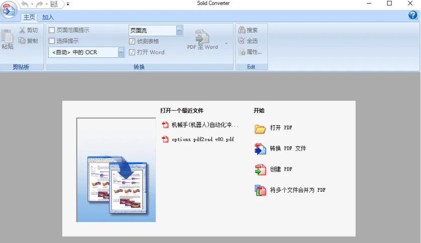Screen dimensions: 421x243
Task: Select the 打开 PDF text link
Action: pyautogui.click(x=281, y=128)
